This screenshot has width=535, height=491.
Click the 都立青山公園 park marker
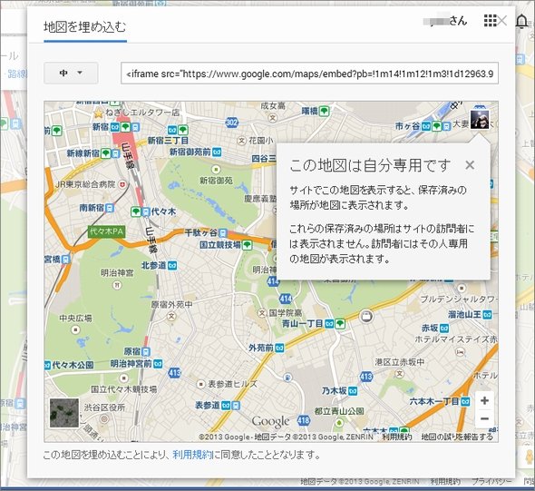(339, 423)
